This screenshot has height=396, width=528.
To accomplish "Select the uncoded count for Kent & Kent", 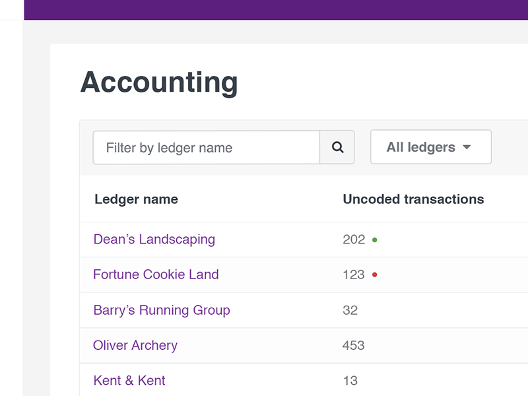I will coord(350,380).
